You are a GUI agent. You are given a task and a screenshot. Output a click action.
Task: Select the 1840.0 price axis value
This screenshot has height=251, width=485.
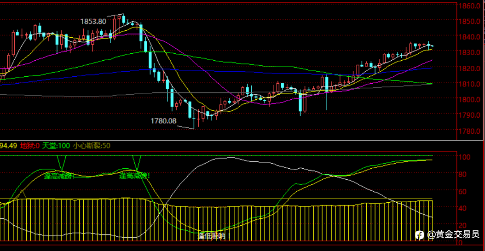(x=470, y=37)
